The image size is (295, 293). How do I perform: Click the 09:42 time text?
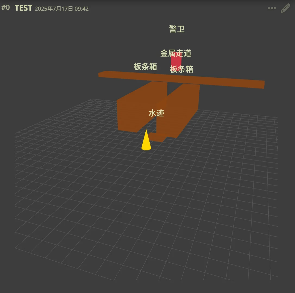point(81,9)
